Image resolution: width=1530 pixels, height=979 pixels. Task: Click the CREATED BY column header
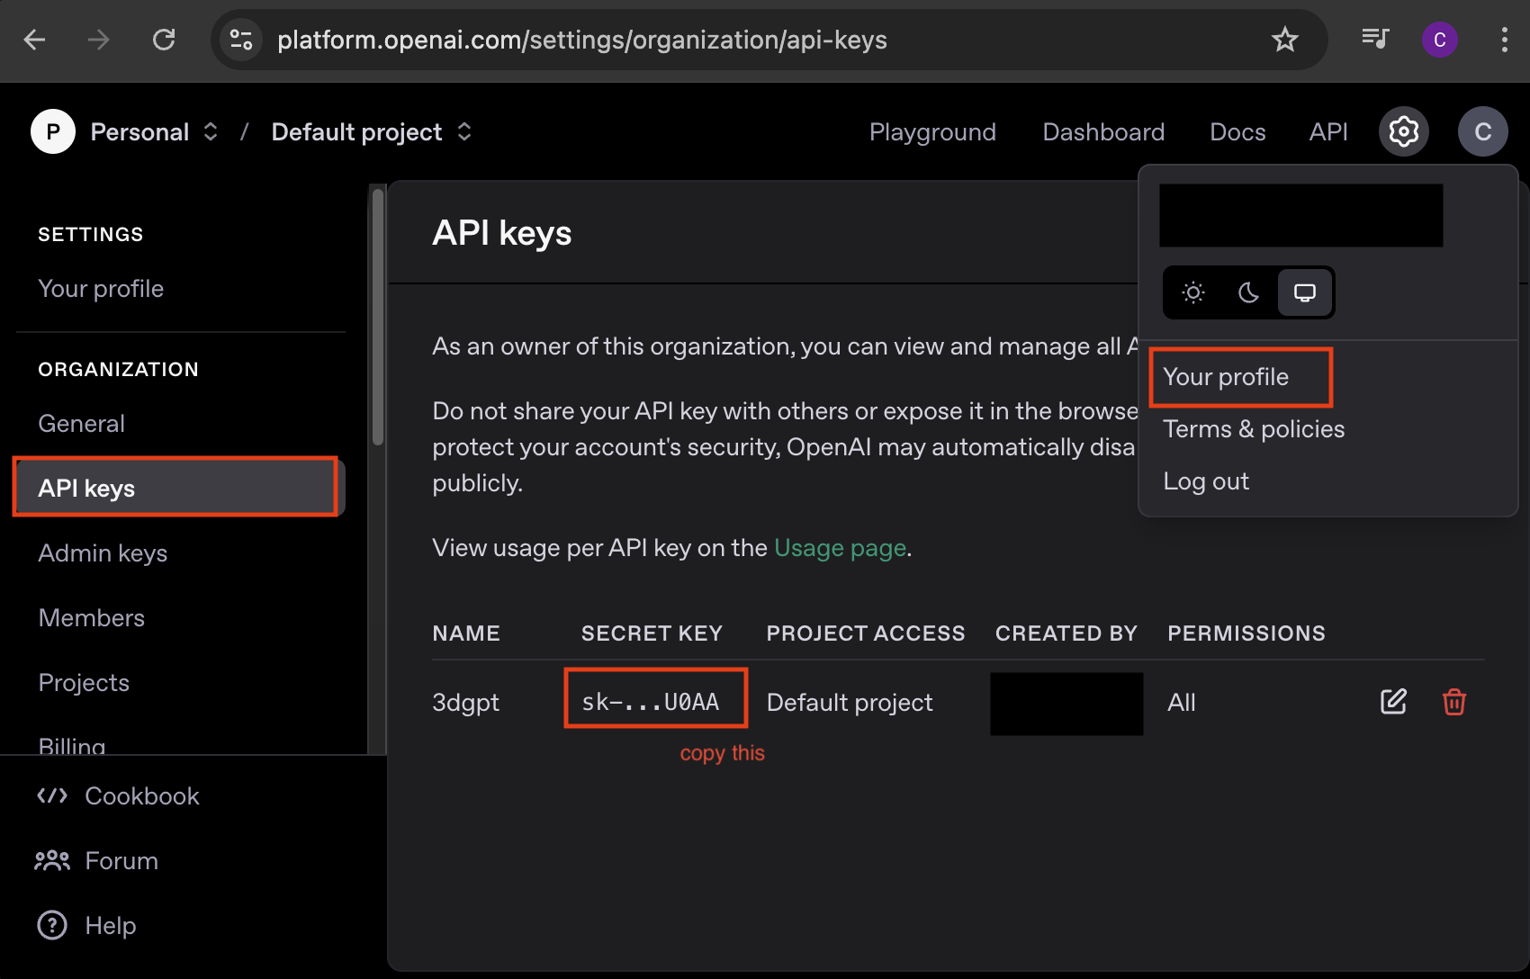coord(1066,633)
